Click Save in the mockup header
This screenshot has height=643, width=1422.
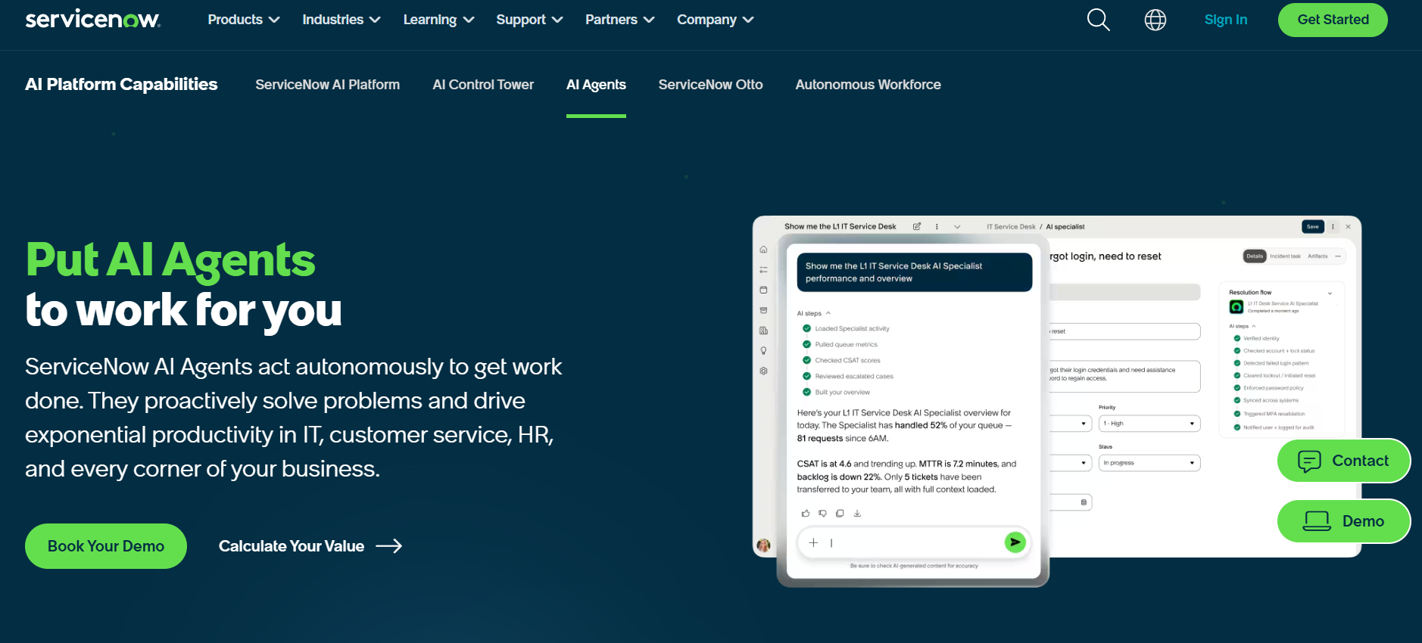pos(1313,226)
